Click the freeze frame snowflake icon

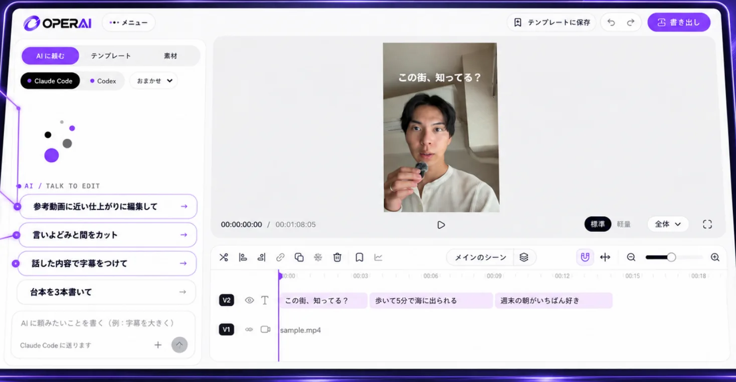coord(318,257)
